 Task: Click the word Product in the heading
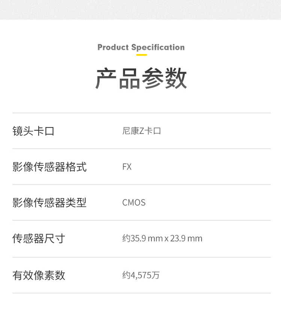coord(113,47)
